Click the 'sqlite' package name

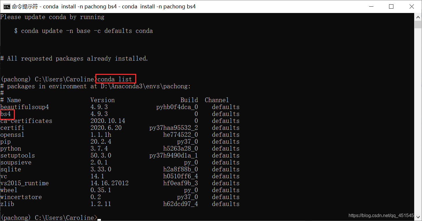click(11, 169)
